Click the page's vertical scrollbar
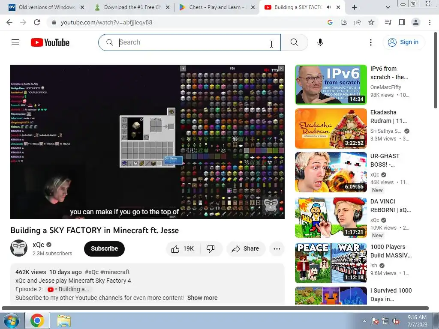Screen dimensions: 439x329 [x=436, y=70]
